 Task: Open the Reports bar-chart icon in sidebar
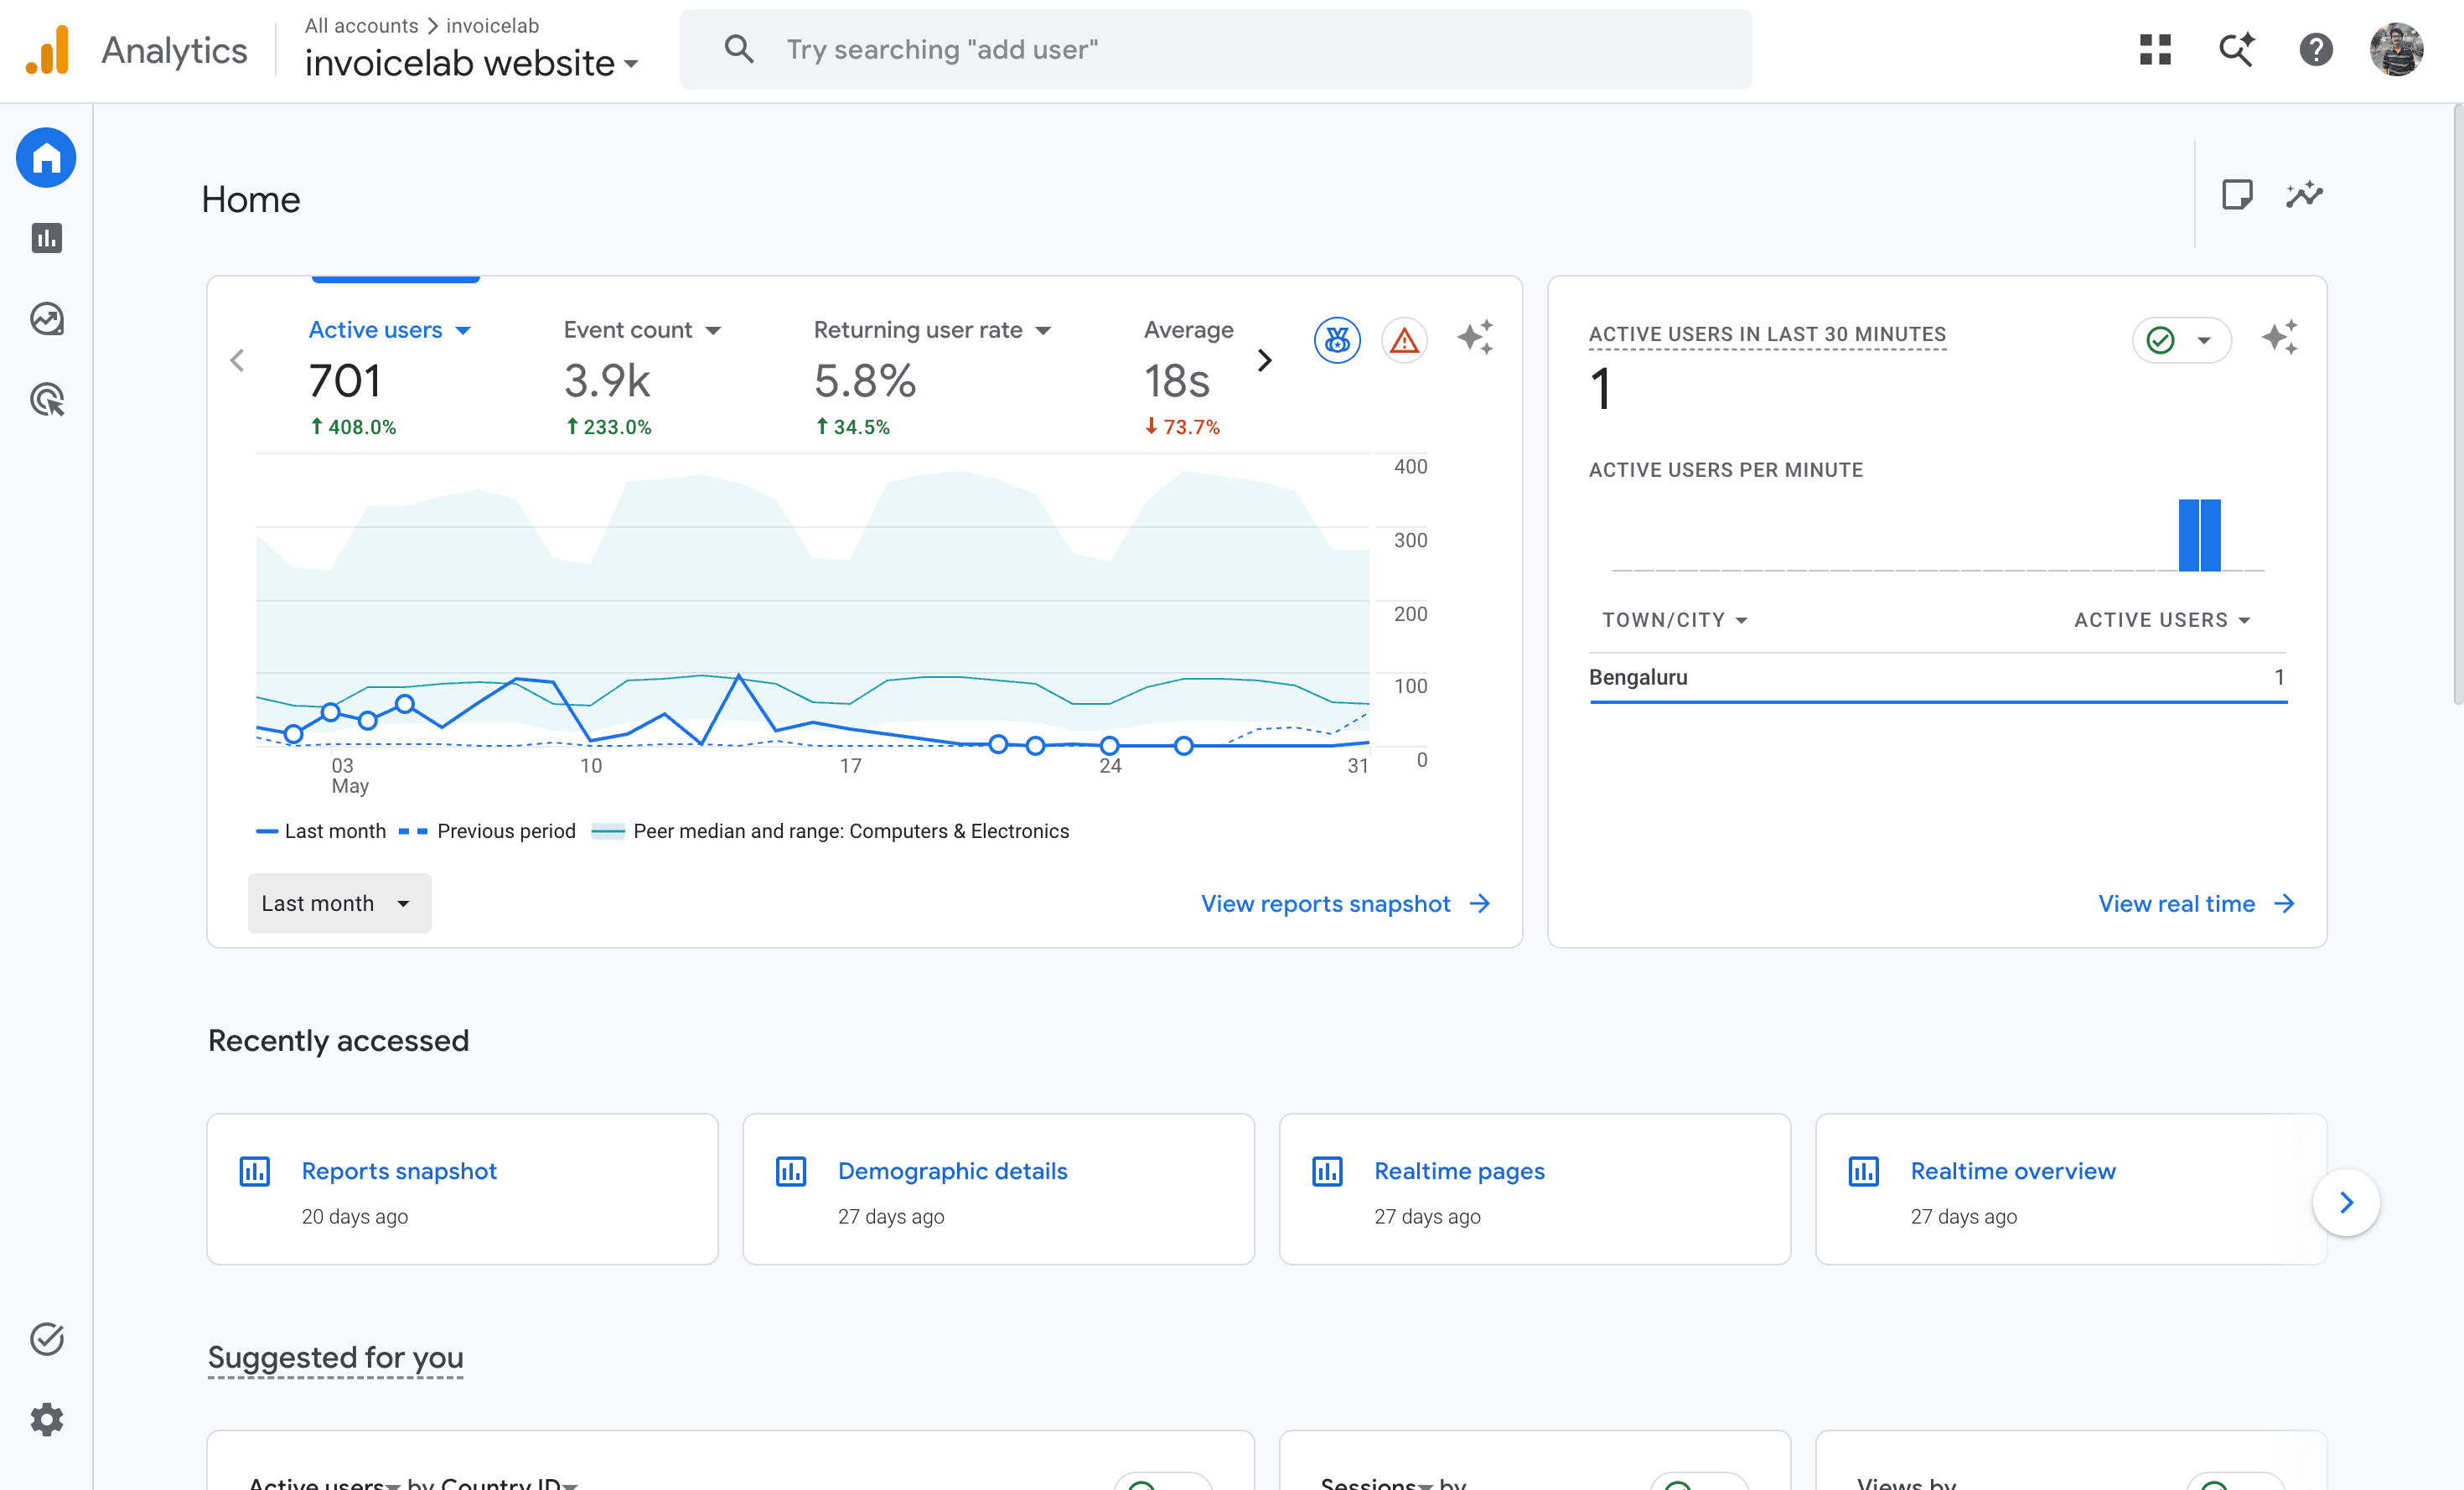(46, 238)
